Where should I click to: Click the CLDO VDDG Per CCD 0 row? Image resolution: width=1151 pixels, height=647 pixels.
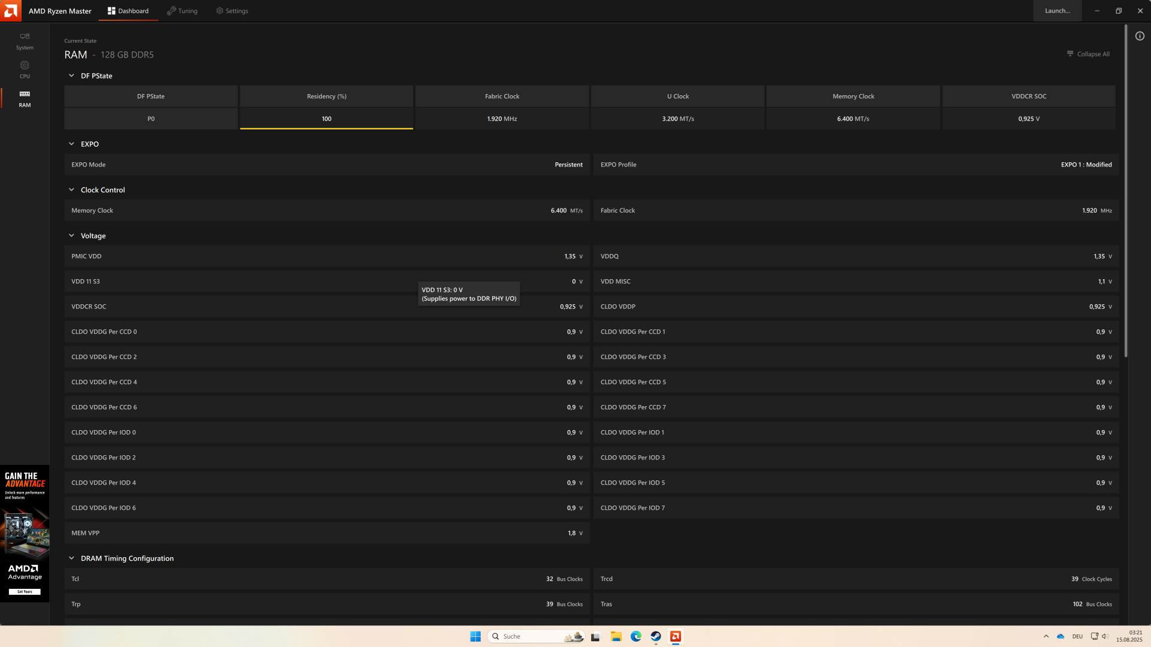click(327, 331)
